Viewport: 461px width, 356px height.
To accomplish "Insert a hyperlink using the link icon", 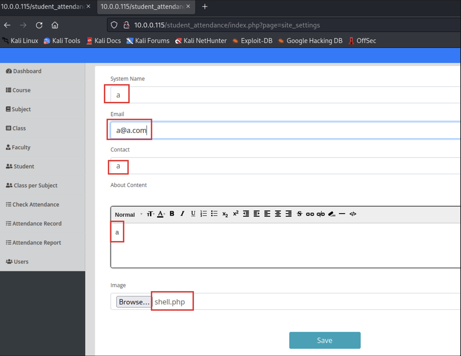I will tap(310, 214).
